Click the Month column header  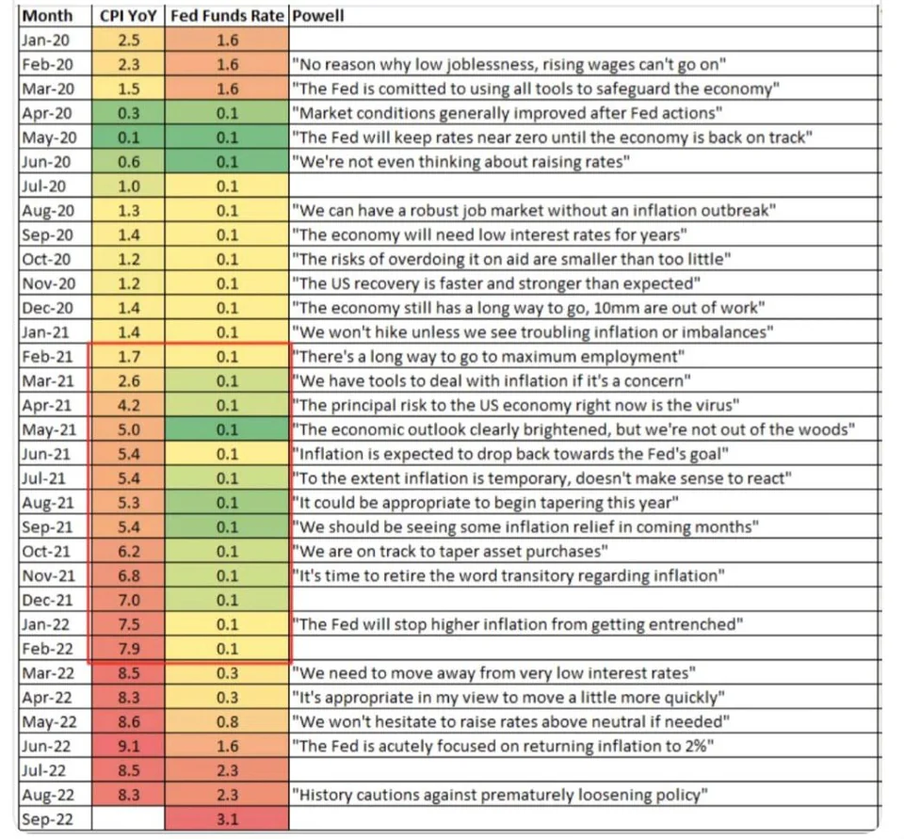coord(55,18)
